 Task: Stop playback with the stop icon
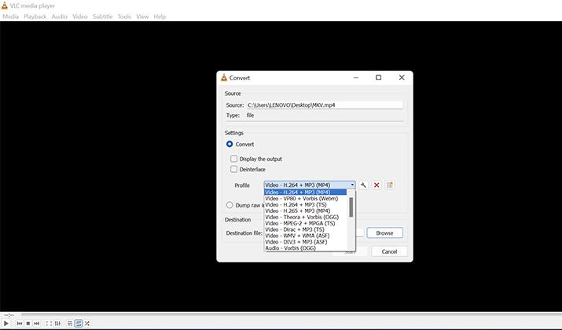point(28,324)
